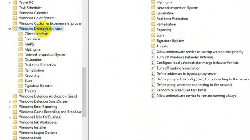Click the Scan folder icon in right pane
Viewport: 250px width, 140px height.
coord(153,35)
